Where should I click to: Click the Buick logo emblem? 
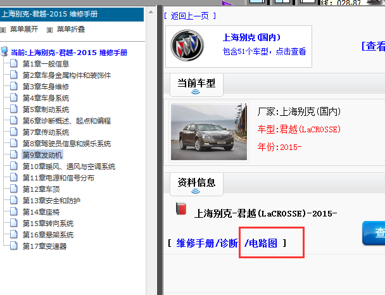pyautogui.click(x=187, y=46)
